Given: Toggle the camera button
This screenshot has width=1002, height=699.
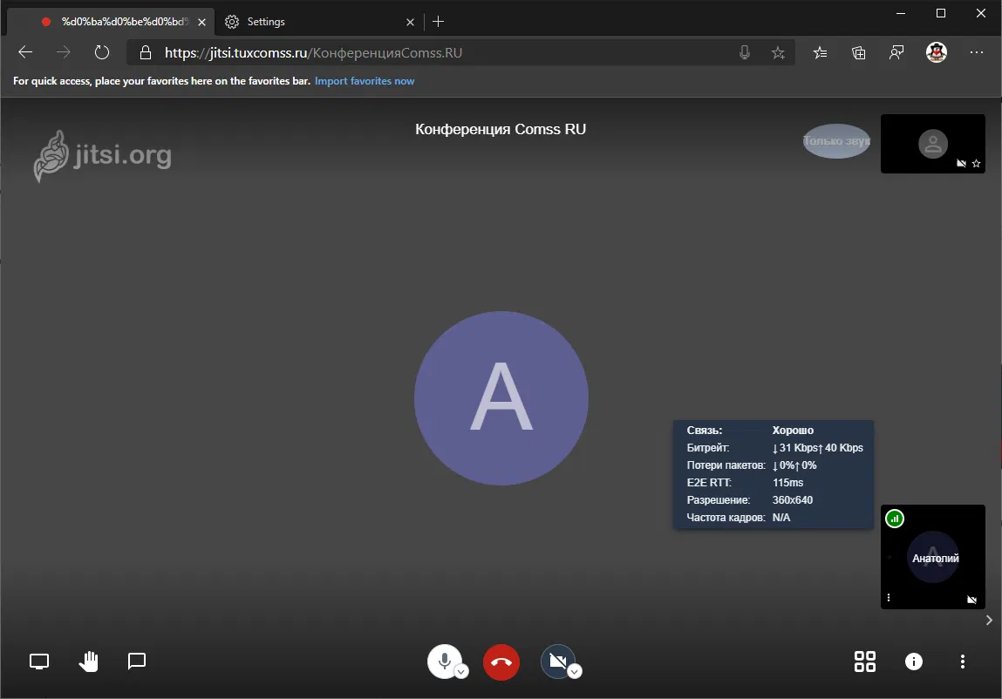Looking at the screenshot, I should click(558, 662).
